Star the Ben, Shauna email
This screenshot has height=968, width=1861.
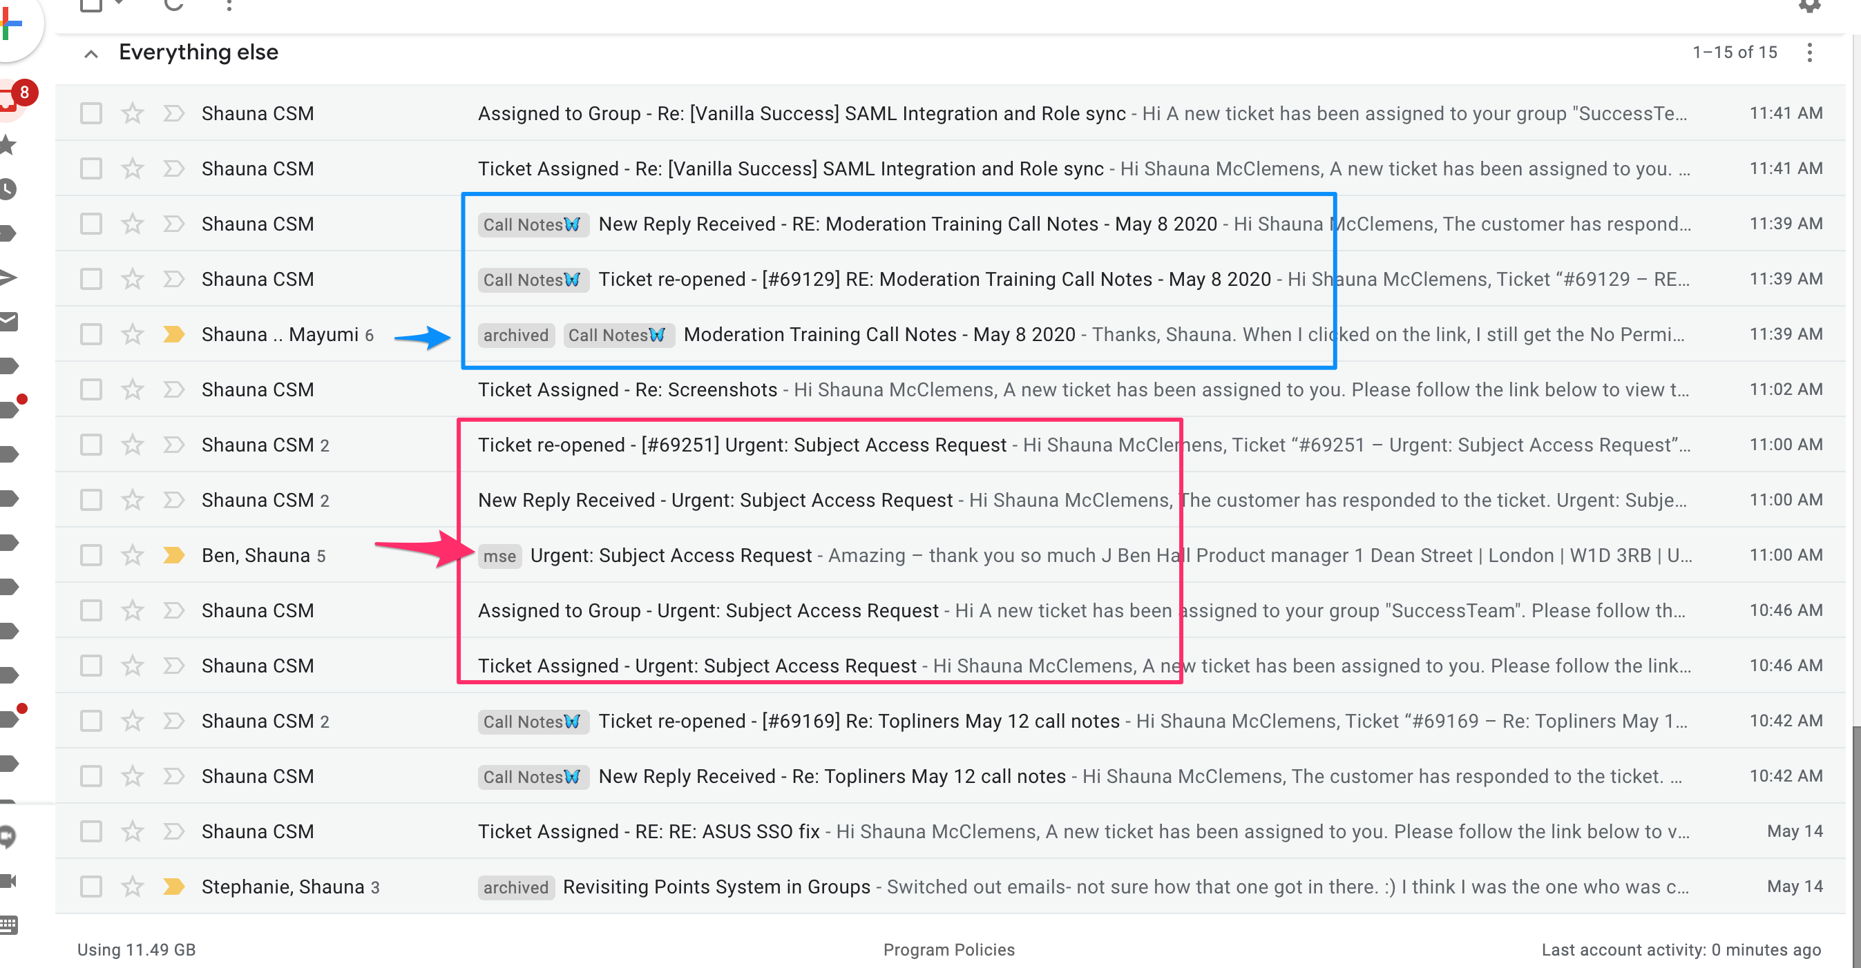click(132, 555)
